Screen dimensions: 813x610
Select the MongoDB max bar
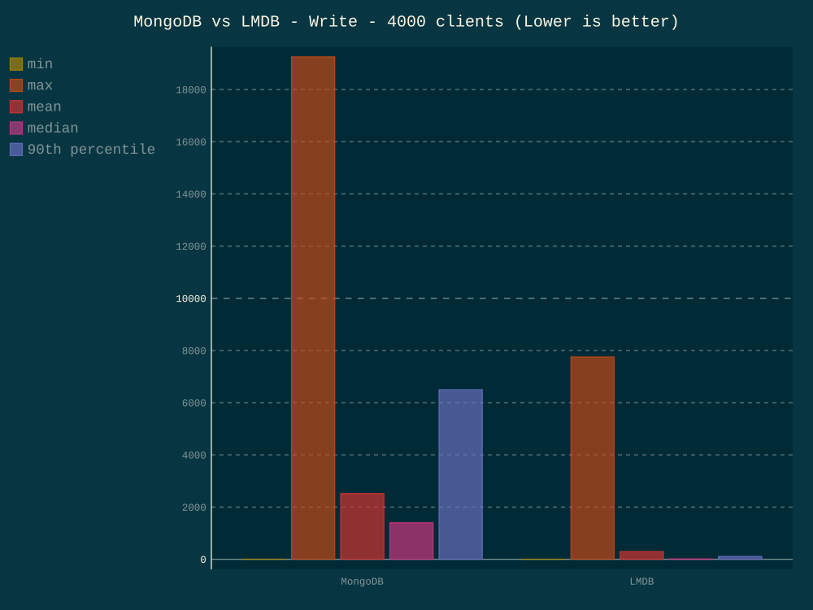(313, 308)
